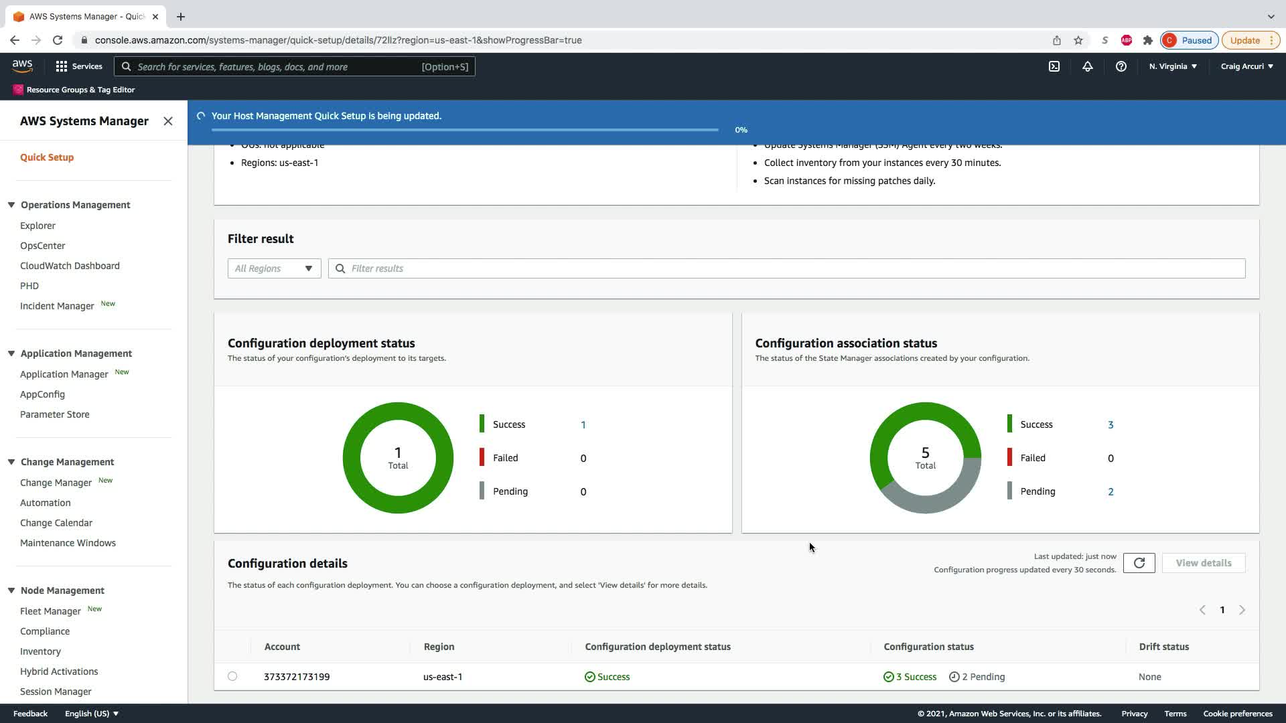Close the Systems Manager sidebar
Viewport: 1286px width, 723px height.
[x=168, y=121]
